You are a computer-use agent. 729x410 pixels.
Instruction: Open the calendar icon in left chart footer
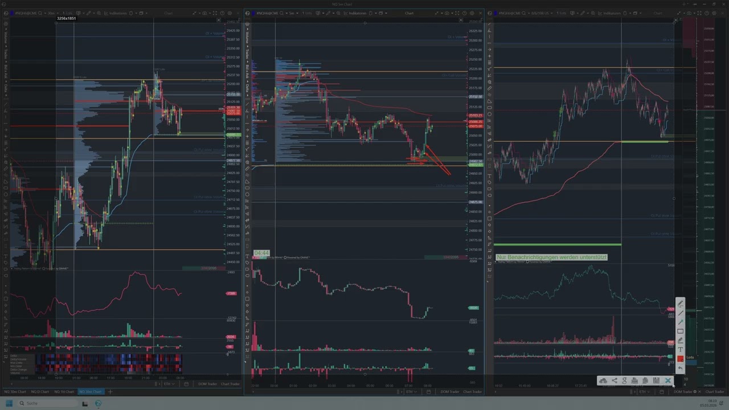pos(186,384)
